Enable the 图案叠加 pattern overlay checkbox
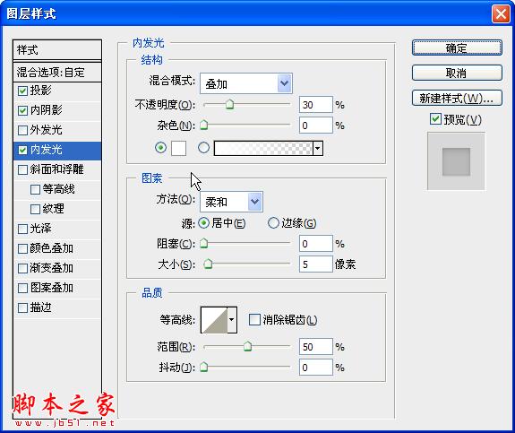 tap(22, 289)
